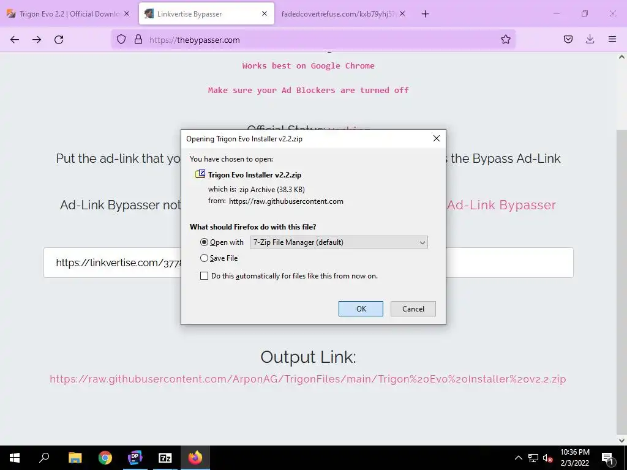
Task: Click the linkvertise.com URL input field
Action: point(309,263)
